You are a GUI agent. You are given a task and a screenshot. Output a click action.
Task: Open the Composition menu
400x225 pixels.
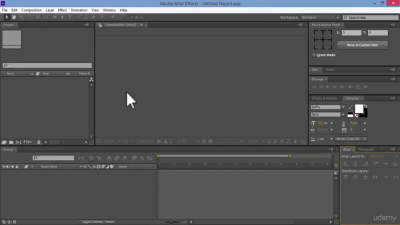coord(31,10)
